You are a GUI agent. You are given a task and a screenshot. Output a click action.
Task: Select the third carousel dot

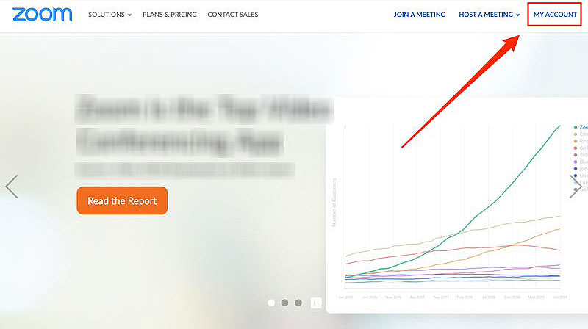point(298,303)
